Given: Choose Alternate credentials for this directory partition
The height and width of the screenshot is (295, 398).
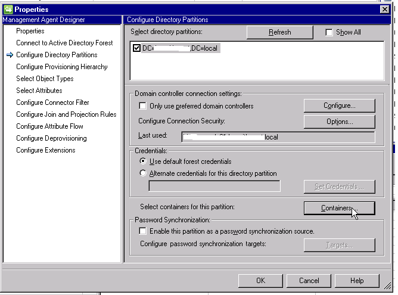Looking at the screenshot, I should click(x=142, y=173).
